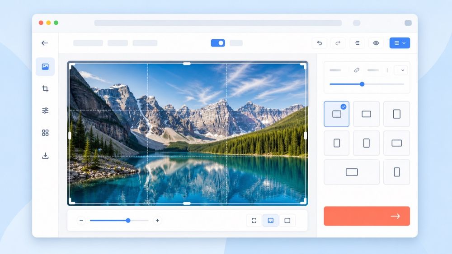
Task: Toggle preview with the eye icon
Action: [376, 43]
